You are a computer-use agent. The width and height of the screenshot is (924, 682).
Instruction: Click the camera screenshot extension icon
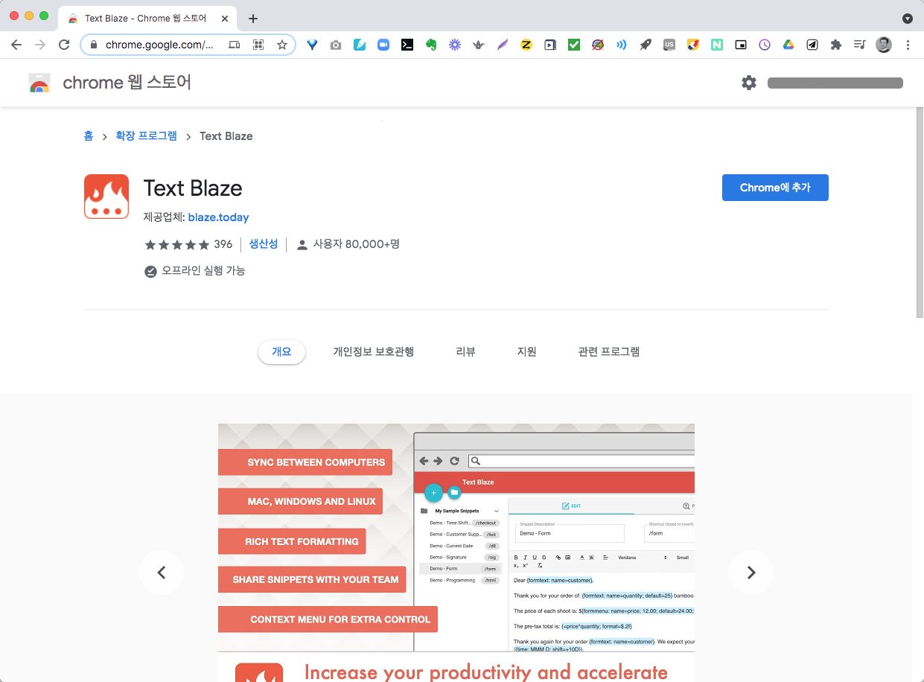tap(336, 45)
